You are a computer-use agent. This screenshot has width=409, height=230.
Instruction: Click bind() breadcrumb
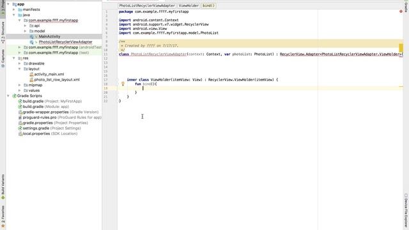[x=209, y=6]
